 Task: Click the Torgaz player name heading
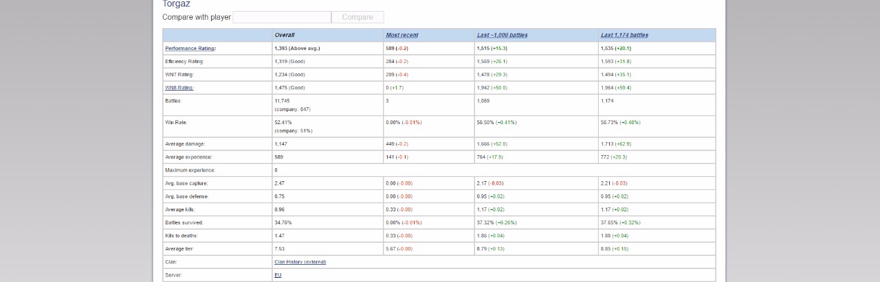(x=176, y=4)
